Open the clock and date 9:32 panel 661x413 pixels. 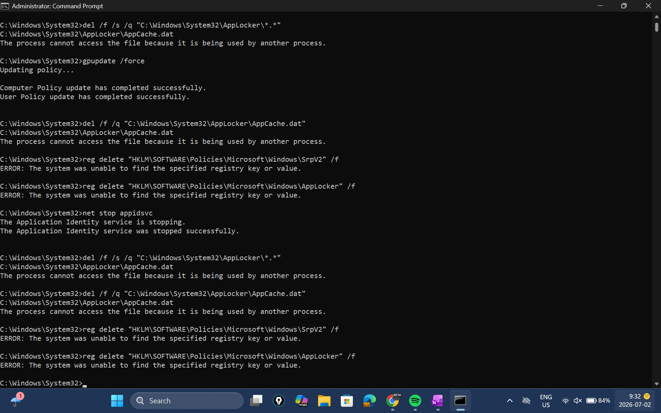click(635, 401)
